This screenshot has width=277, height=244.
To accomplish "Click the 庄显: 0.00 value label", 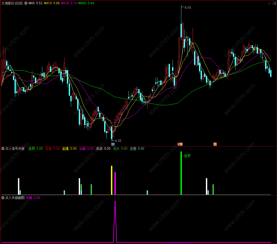I will (x=137, y=149).
